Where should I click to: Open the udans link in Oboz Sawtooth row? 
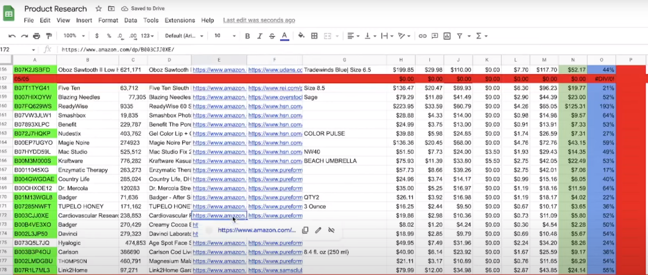click(x=275, y=70)
